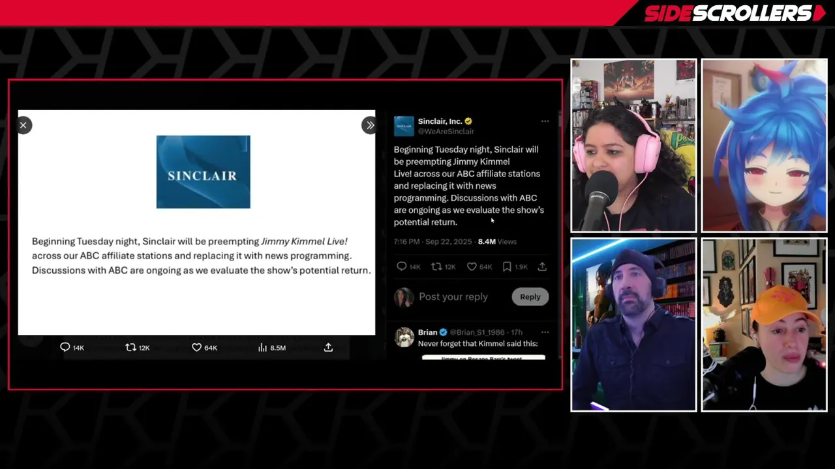The image size is (835, 469).
Task: Like the image via 64K heart
Action: coord(196,348)
